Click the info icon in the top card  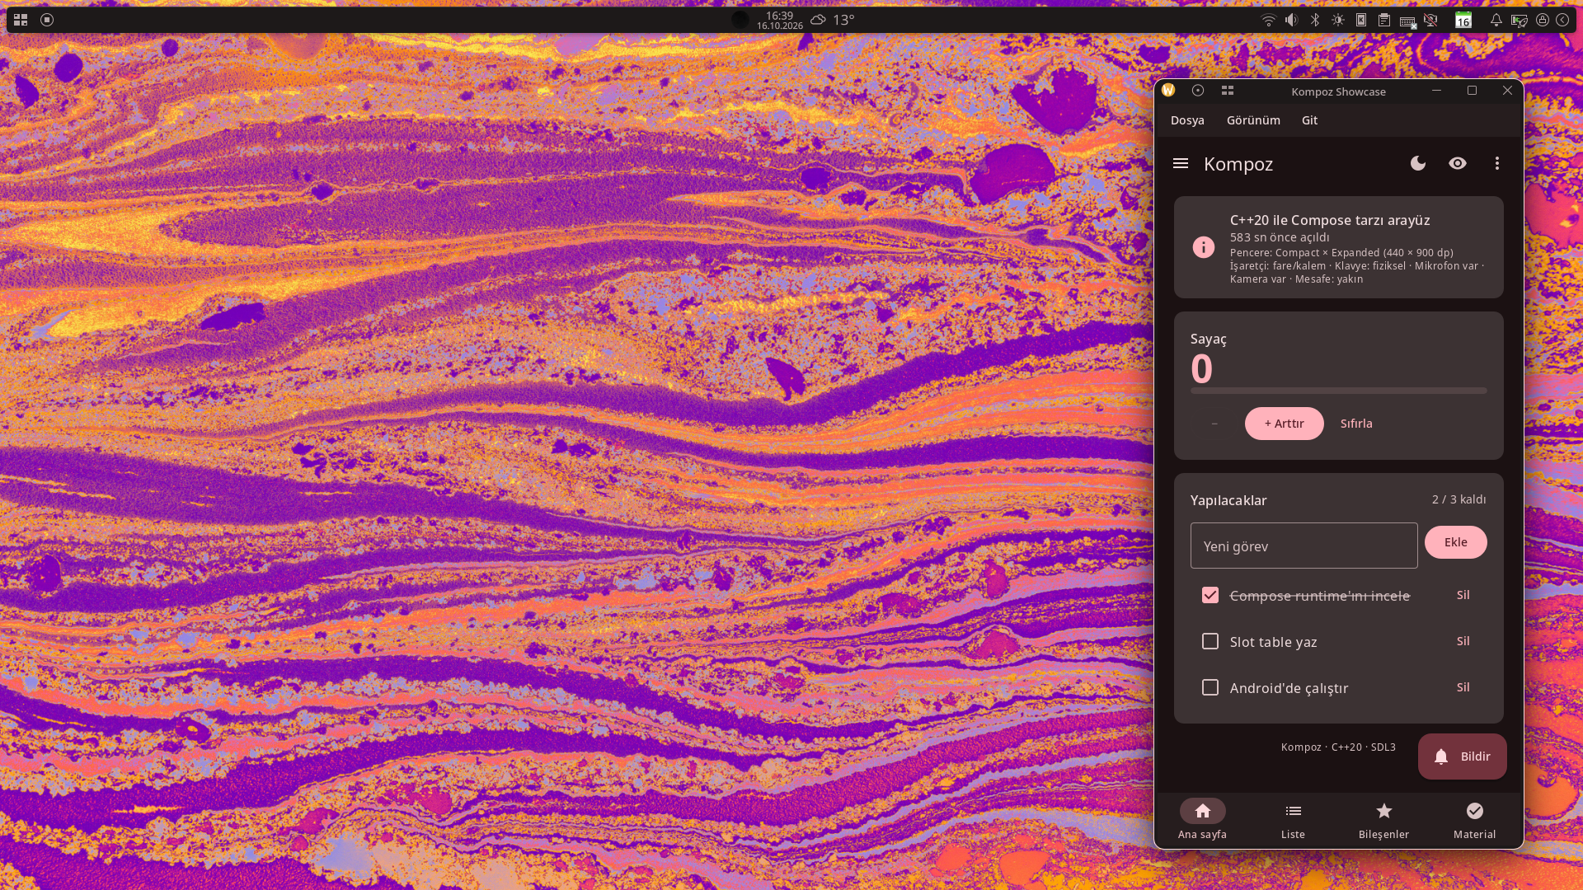point(1204,247)
